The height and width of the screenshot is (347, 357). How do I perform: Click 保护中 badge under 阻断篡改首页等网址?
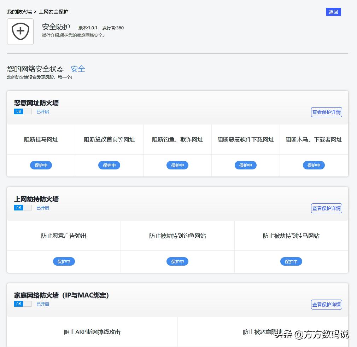tap(109, 165)
